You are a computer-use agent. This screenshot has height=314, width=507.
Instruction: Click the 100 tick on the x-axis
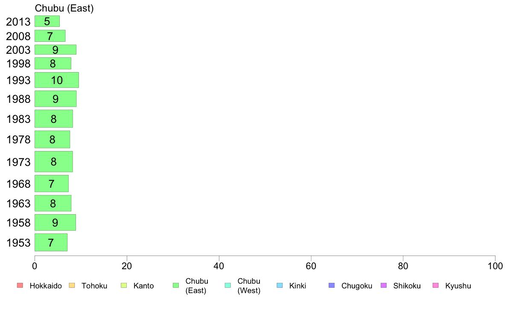pos(495,266)
